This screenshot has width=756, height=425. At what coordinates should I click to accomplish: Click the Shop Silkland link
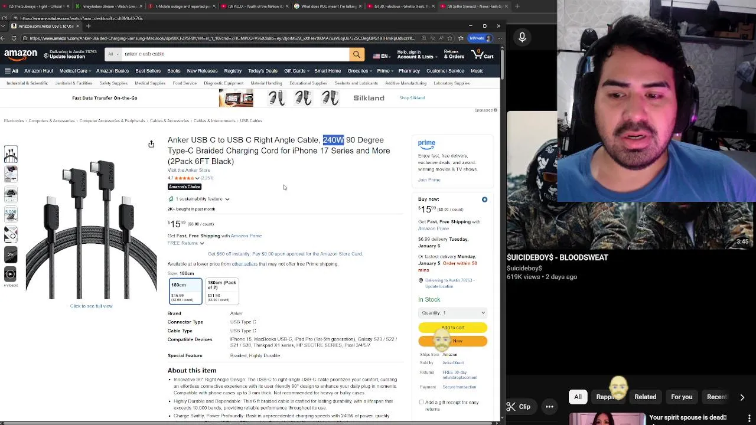[412, 98]
